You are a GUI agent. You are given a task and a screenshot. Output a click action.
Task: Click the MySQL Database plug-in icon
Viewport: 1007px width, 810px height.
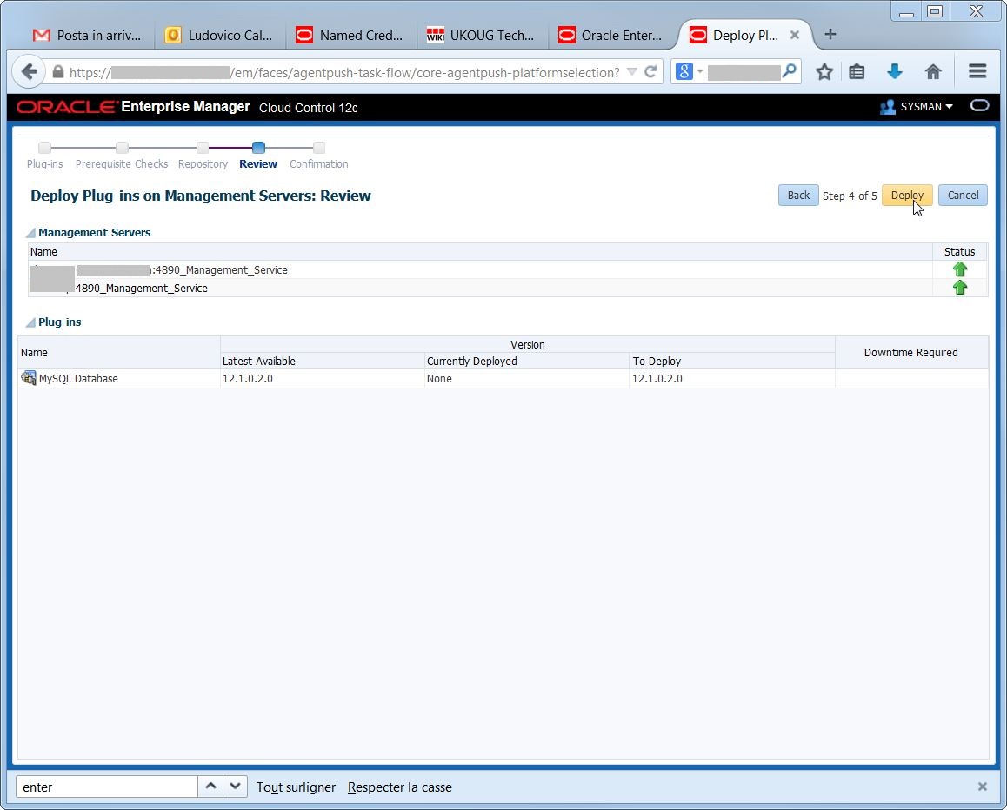coord(28,378)
